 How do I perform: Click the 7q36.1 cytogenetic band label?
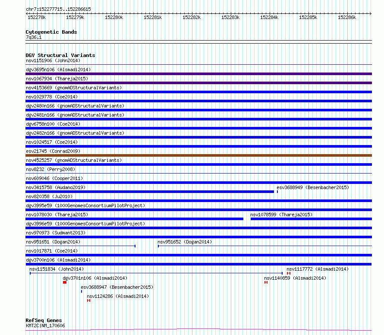pyautogui.click(x=34, y=37)
